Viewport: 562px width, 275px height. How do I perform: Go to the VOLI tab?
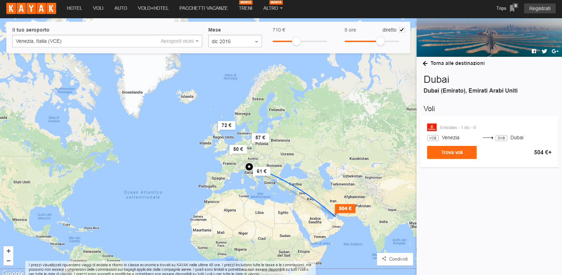98,8
